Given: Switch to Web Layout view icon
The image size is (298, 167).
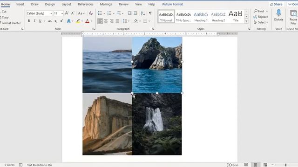Looking at the screenshot, I should 265,165.
